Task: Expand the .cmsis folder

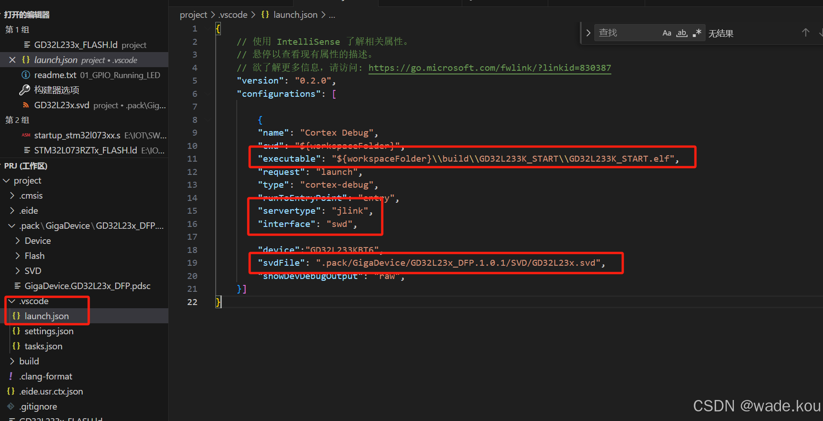Action: pyautogui.click(x=12, y=196)
